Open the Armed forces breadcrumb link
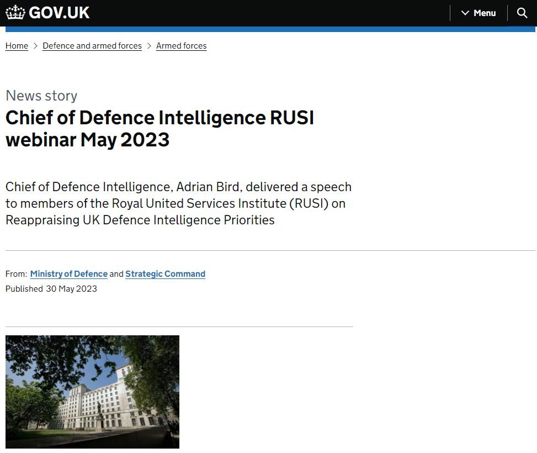This screenshot has height=453, width=537. (x=182, y=46)
